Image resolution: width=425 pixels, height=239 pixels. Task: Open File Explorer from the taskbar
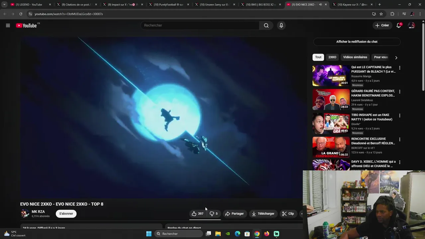[x=218, y=234]
